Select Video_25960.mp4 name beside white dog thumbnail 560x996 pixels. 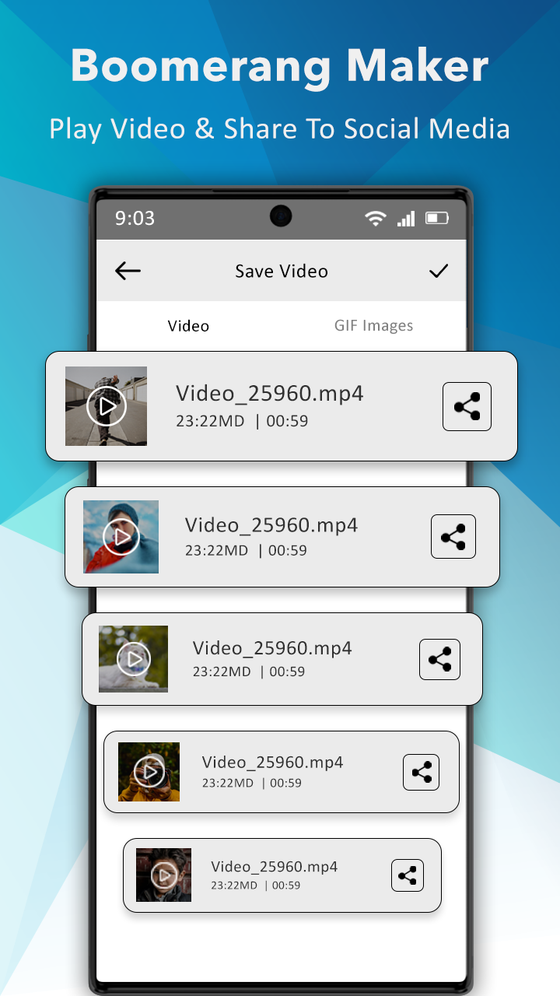tap(272, 648)
